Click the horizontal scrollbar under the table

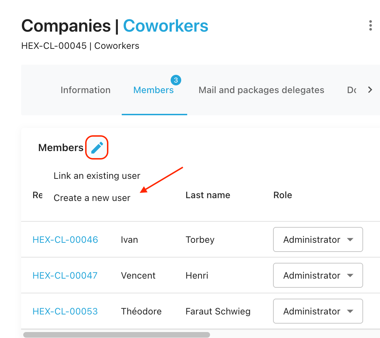point(116,335)
